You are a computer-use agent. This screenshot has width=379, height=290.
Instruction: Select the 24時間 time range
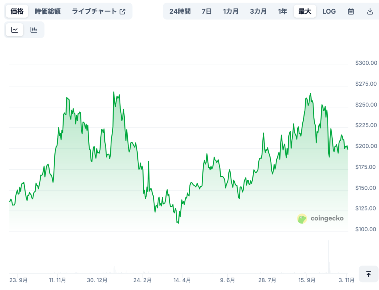(x=181, y=11)
